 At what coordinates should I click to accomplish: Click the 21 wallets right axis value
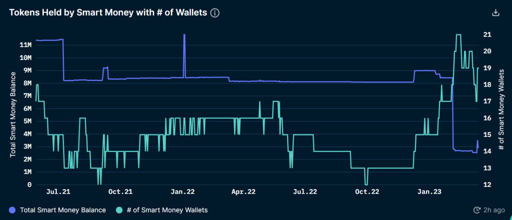[488, 35]
